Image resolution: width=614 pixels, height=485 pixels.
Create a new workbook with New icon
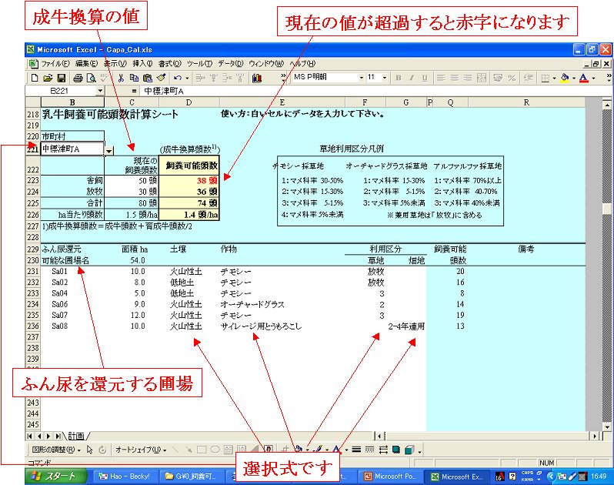(x=35, y=78)
